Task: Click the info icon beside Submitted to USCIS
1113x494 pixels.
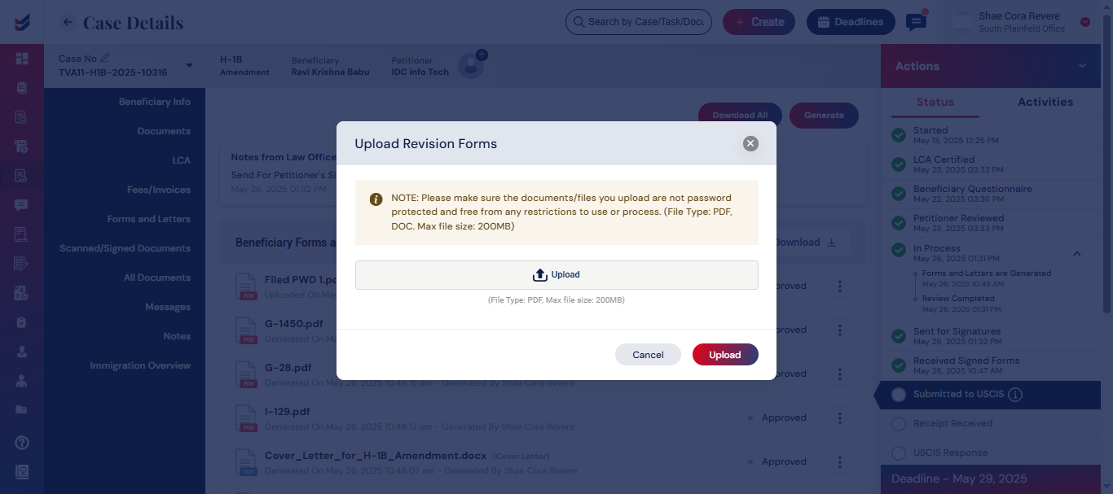Action: (x=1015, y=395)
